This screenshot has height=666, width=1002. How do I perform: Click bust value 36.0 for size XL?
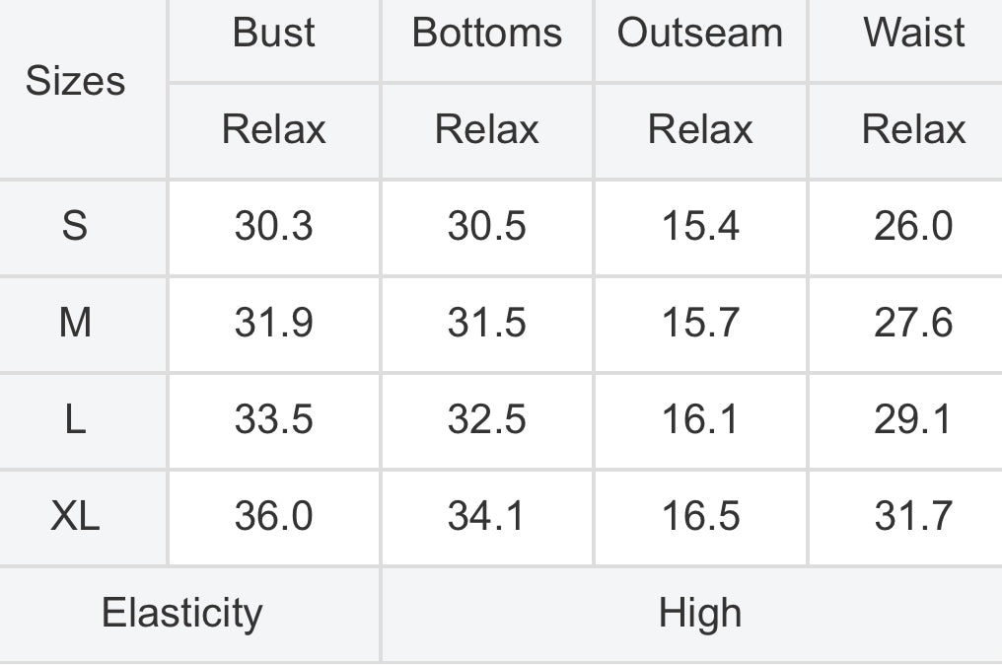[273, 516]
